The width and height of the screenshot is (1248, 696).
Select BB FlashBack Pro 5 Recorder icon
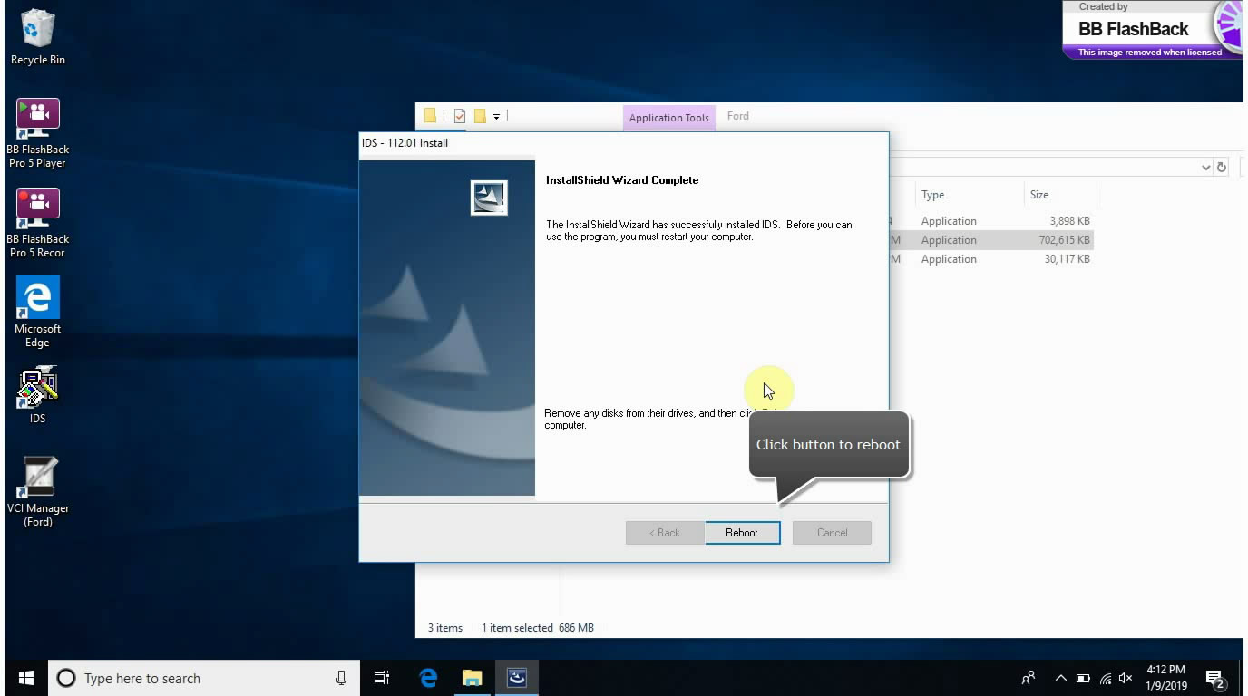click(x=37, y=223)
